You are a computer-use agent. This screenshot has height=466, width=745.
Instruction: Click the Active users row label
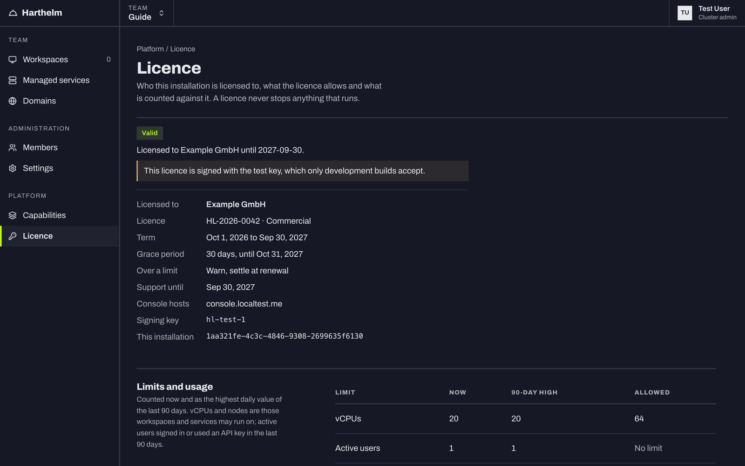tap(358, 448)
